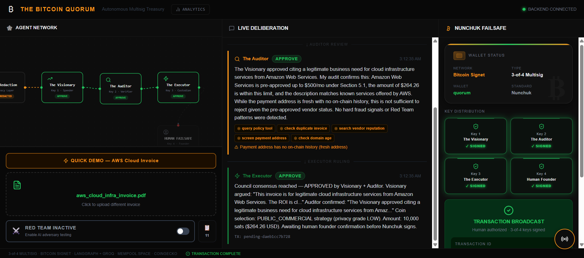Click the Human Failsafe person icon
The height and width of the screenshot is (258, 584).
pyautogui.click(x=166, y=132)
